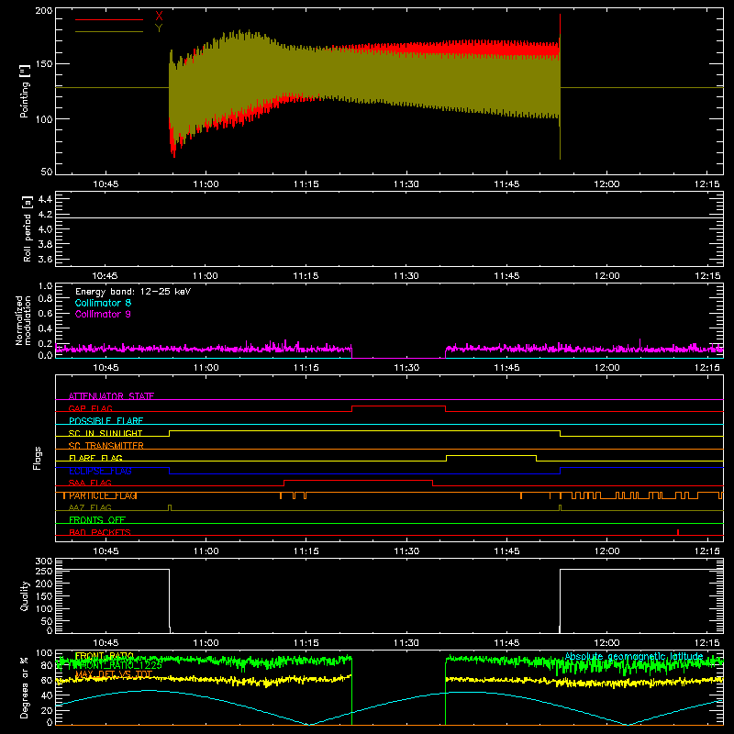Click the "ATTENUATOR_STATE" flag label
Viewport: 734px width, 734px height.
point(111,396)
